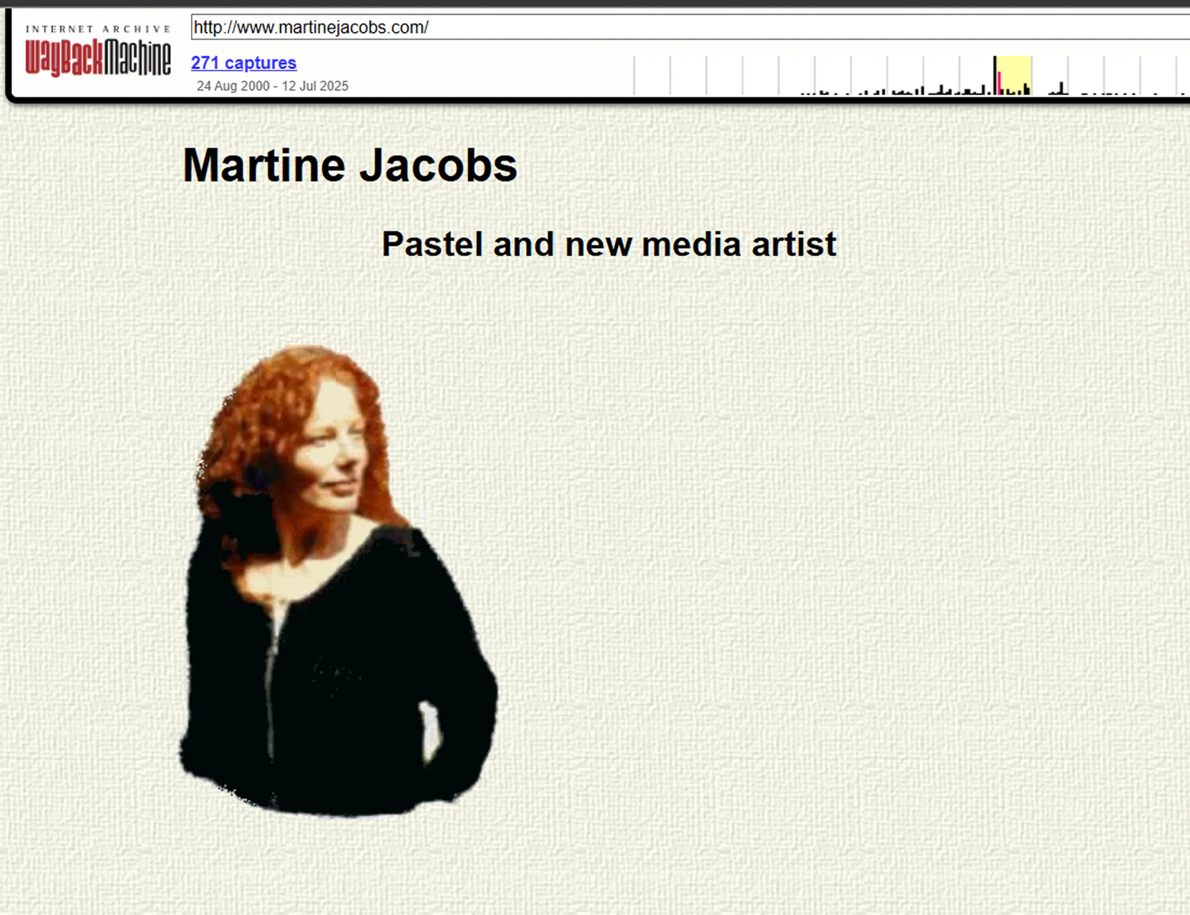Click the black marker line beside the pink bar
The height and width of the screenshot is (915, 1190).
995,75
